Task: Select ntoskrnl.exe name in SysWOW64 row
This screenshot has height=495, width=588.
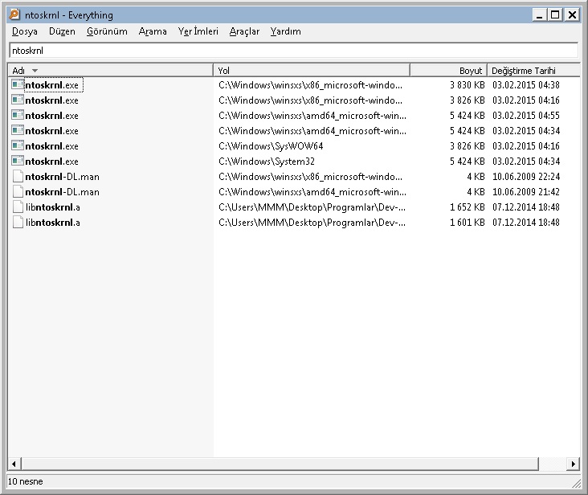Action: [51, 146]
